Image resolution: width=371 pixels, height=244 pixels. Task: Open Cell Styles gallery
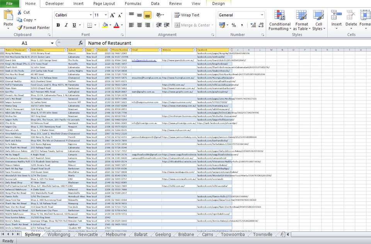click(318, 20)
